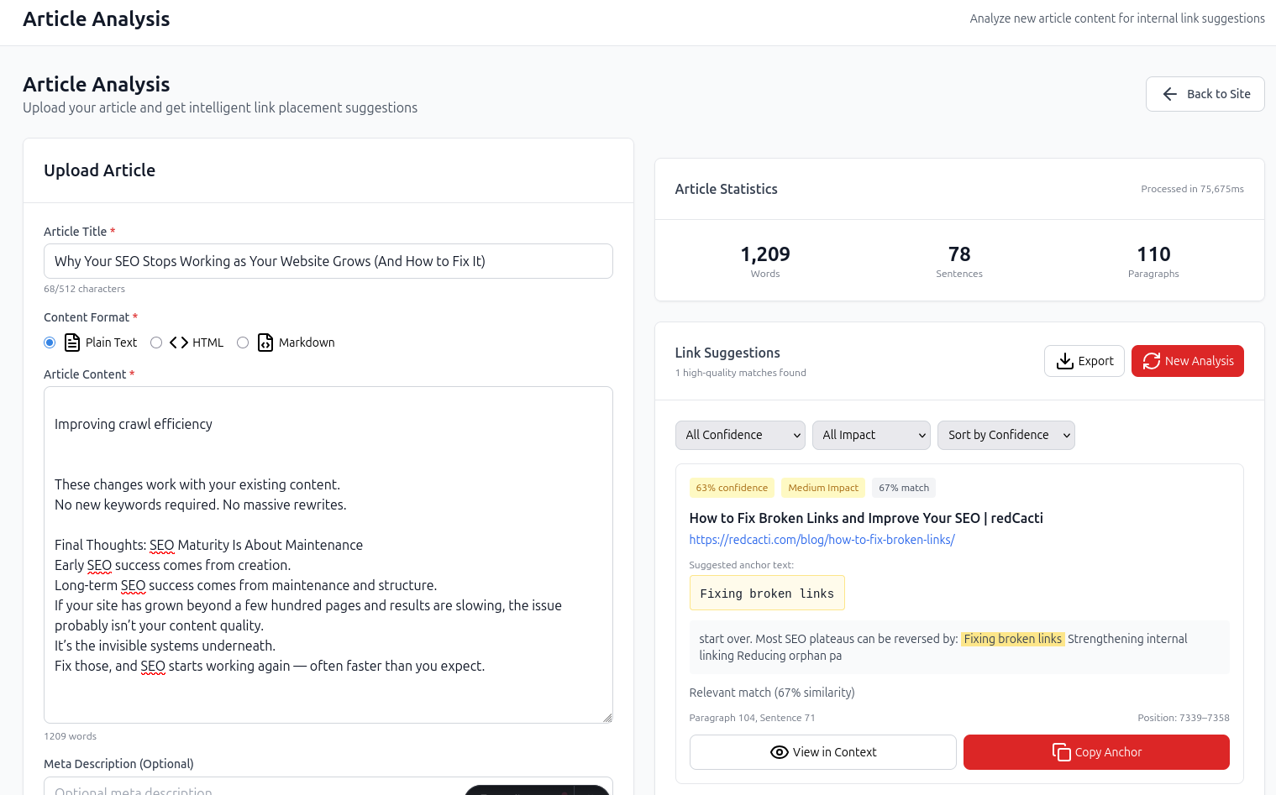This screenshot has width=1276, height=795.
Task: Select the Plain Text radio button
Action: 49,343
